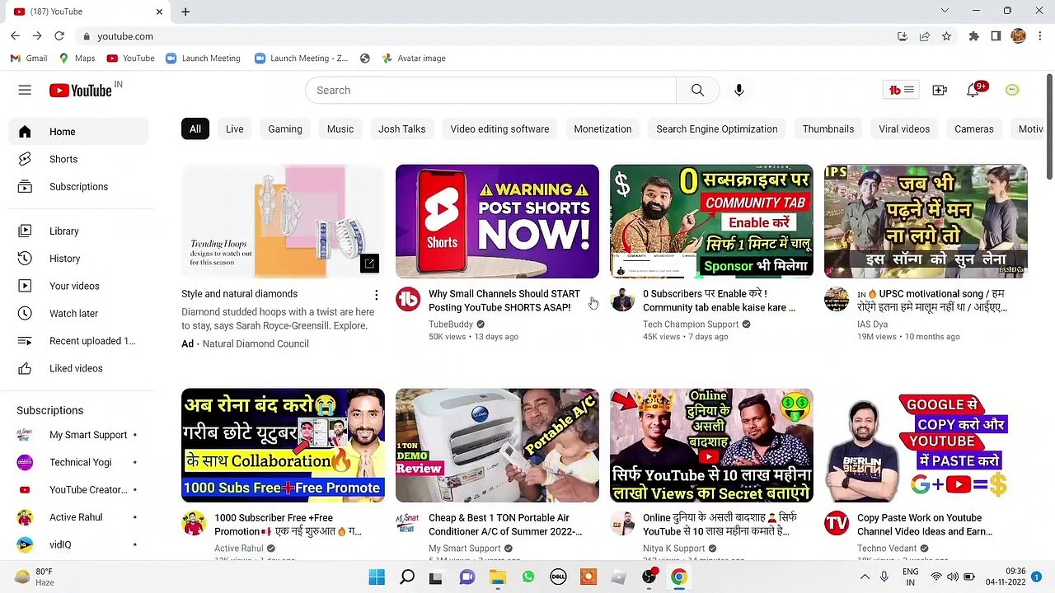Select the Gaming filter chip
This screenshot has height=593, width=1055.
click(x=285, y=129)
